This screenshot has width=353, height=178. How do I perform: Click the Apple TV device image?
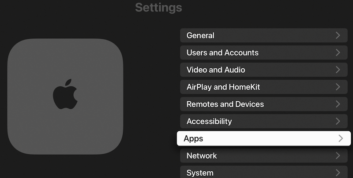click(x=65, y=96)
